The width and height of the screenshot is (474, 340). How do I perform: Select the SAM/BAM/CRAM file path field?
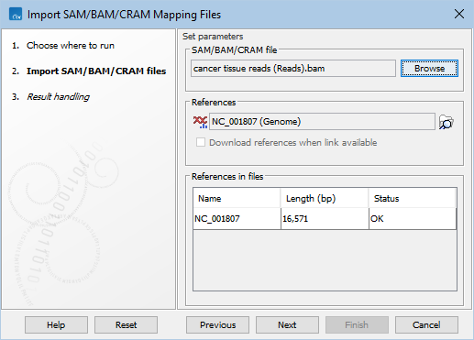[293, 68]
